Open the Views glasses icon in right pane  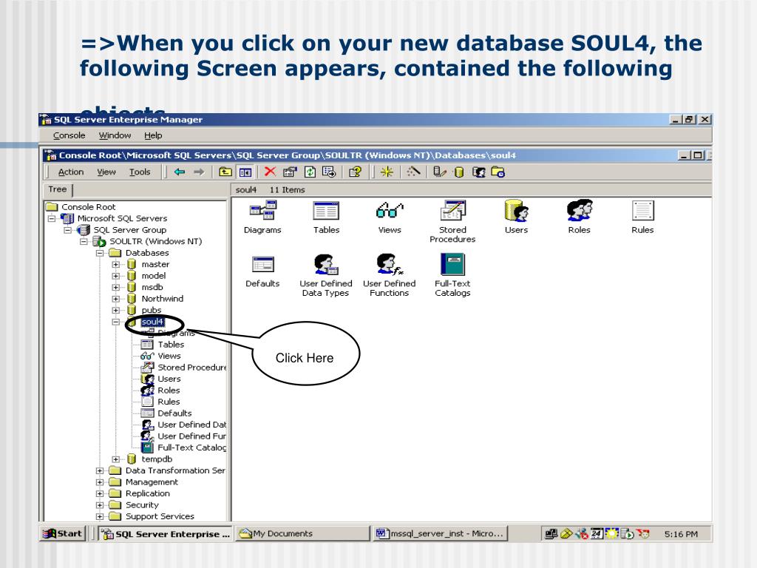click(390, 211)
